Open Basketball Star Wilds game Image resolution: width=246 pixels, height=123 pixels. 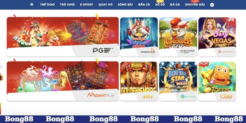pos(178,81)
